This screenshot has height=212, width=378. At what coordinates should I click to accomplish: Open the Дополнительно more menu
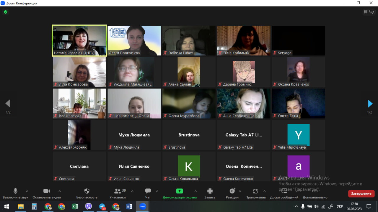[315, 191]
